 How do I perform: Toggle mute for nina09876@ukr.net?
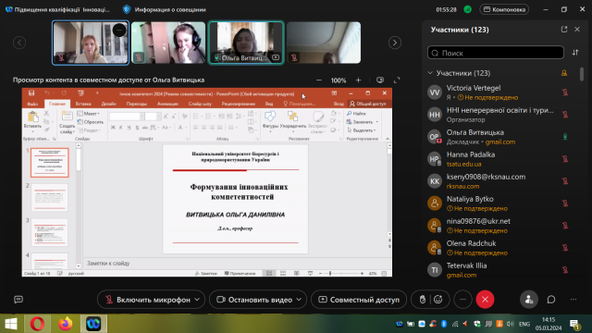pyautogui.click(x=565, y=226)
